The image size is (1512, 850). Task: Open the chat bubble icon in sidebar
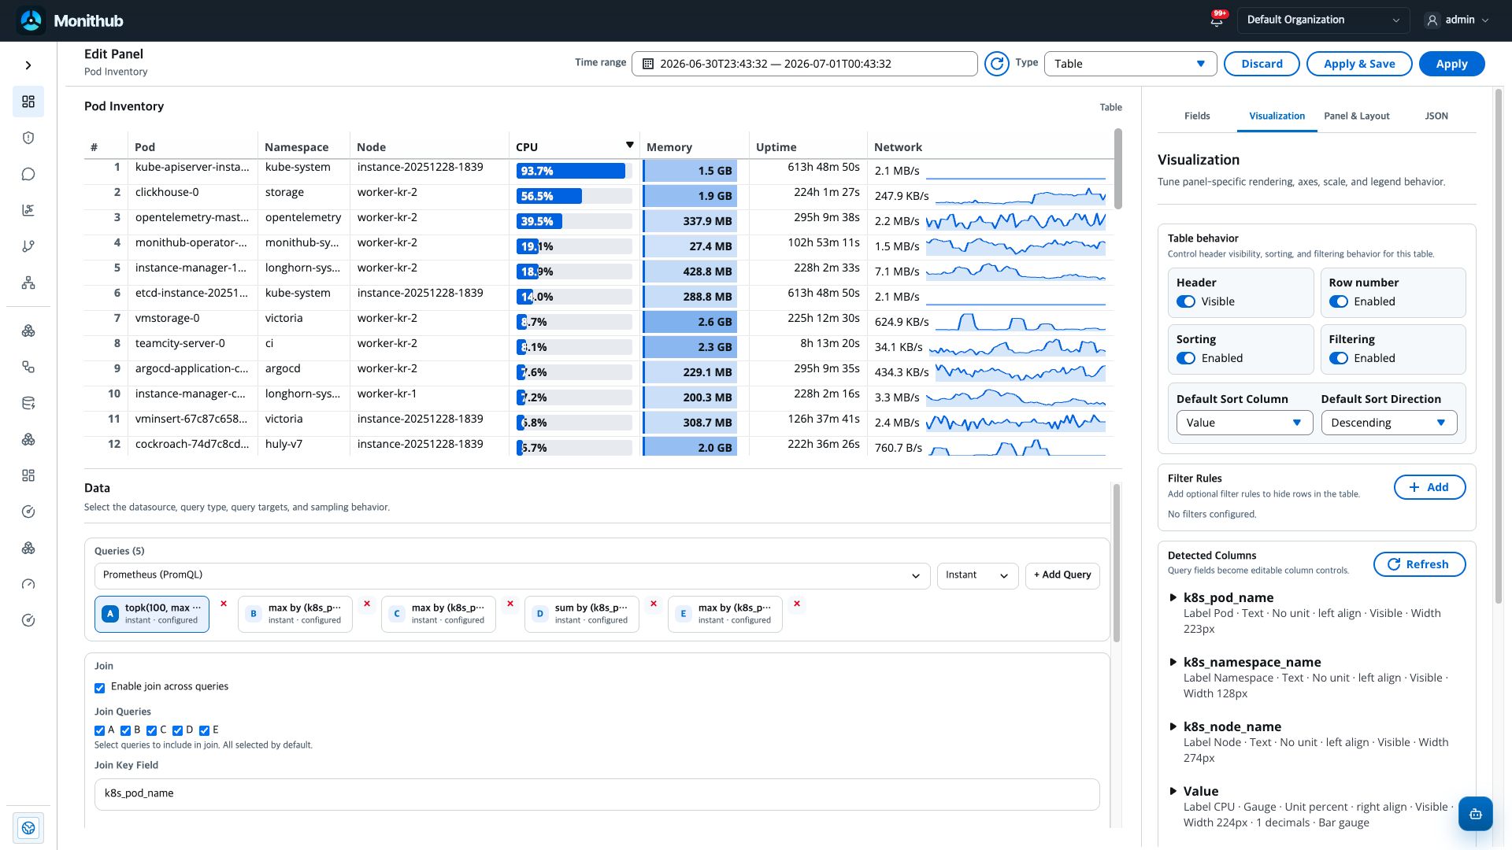[28, 174]
